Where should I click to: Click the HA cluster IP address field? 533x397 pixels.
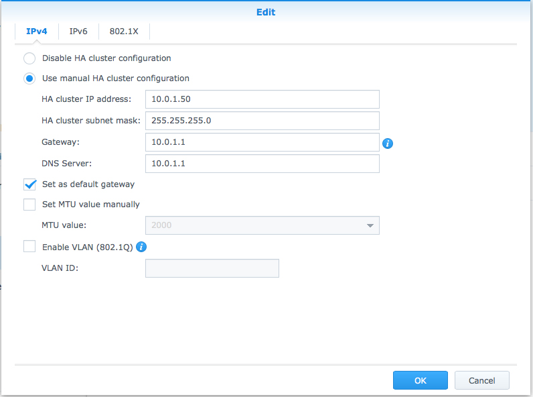pyautogui.click(x=262, y=99)
